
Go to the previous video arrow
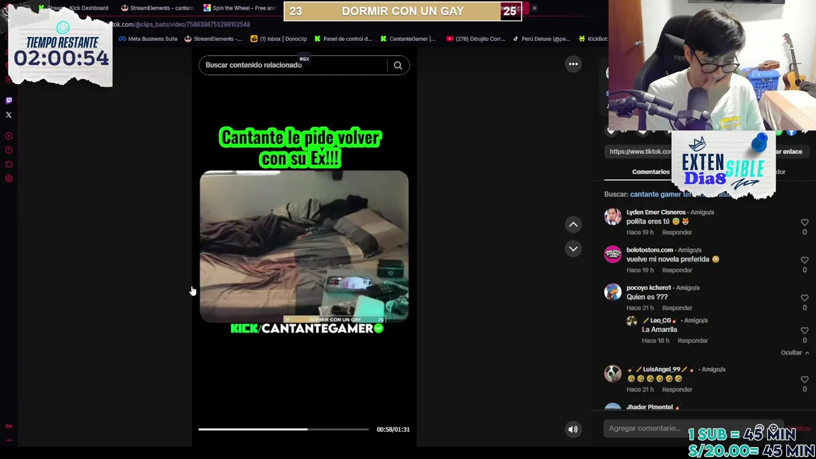(x=573, y=224)
